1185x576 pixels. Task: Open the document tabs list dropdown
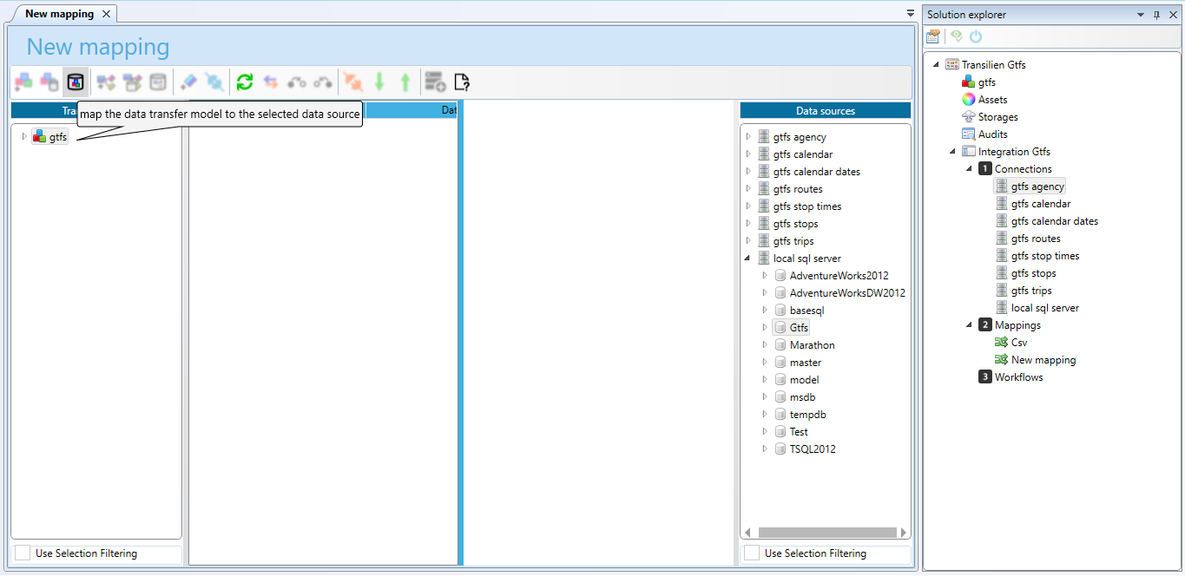pos(911,14)
